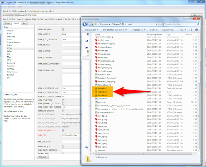The height and width of the screenshot is (167, 206).
Task: Open the address bar history dropdown arrow
Action: click(157, 24)
